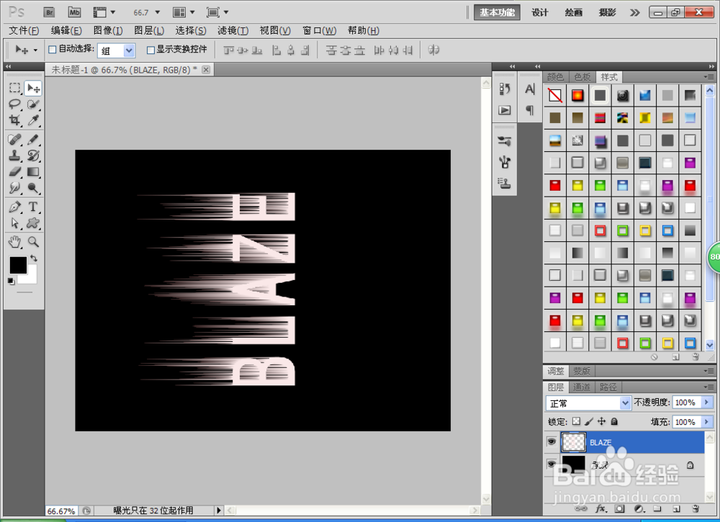
Task: Apply the no-style (none) swatch
Action: pos(555,96)
